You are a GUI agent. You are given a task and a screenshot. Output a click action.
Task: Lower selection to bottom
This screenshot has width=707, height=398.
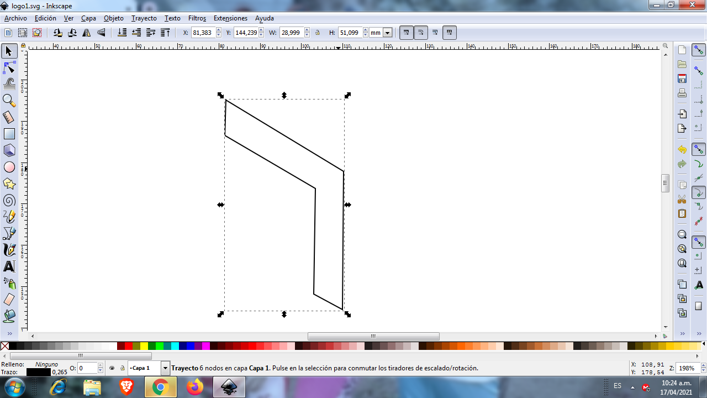click(x=122, y=33)
